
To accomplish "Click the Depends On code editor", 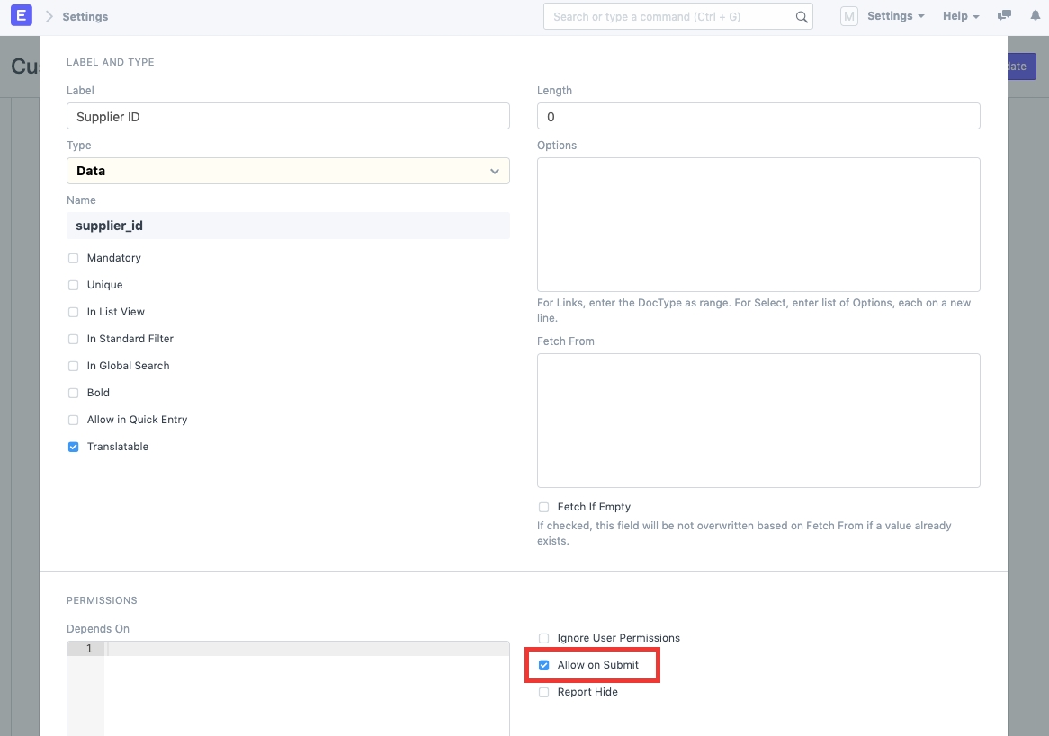I will tap(306, 692).
